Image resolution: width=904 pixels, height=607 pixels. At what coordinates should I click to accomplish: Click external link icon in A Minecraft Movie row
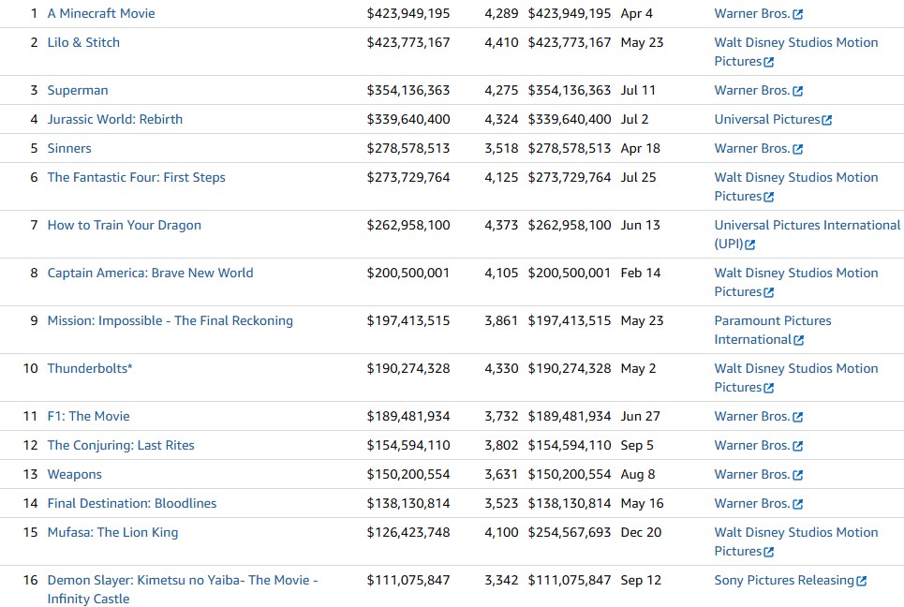point(798,14)
